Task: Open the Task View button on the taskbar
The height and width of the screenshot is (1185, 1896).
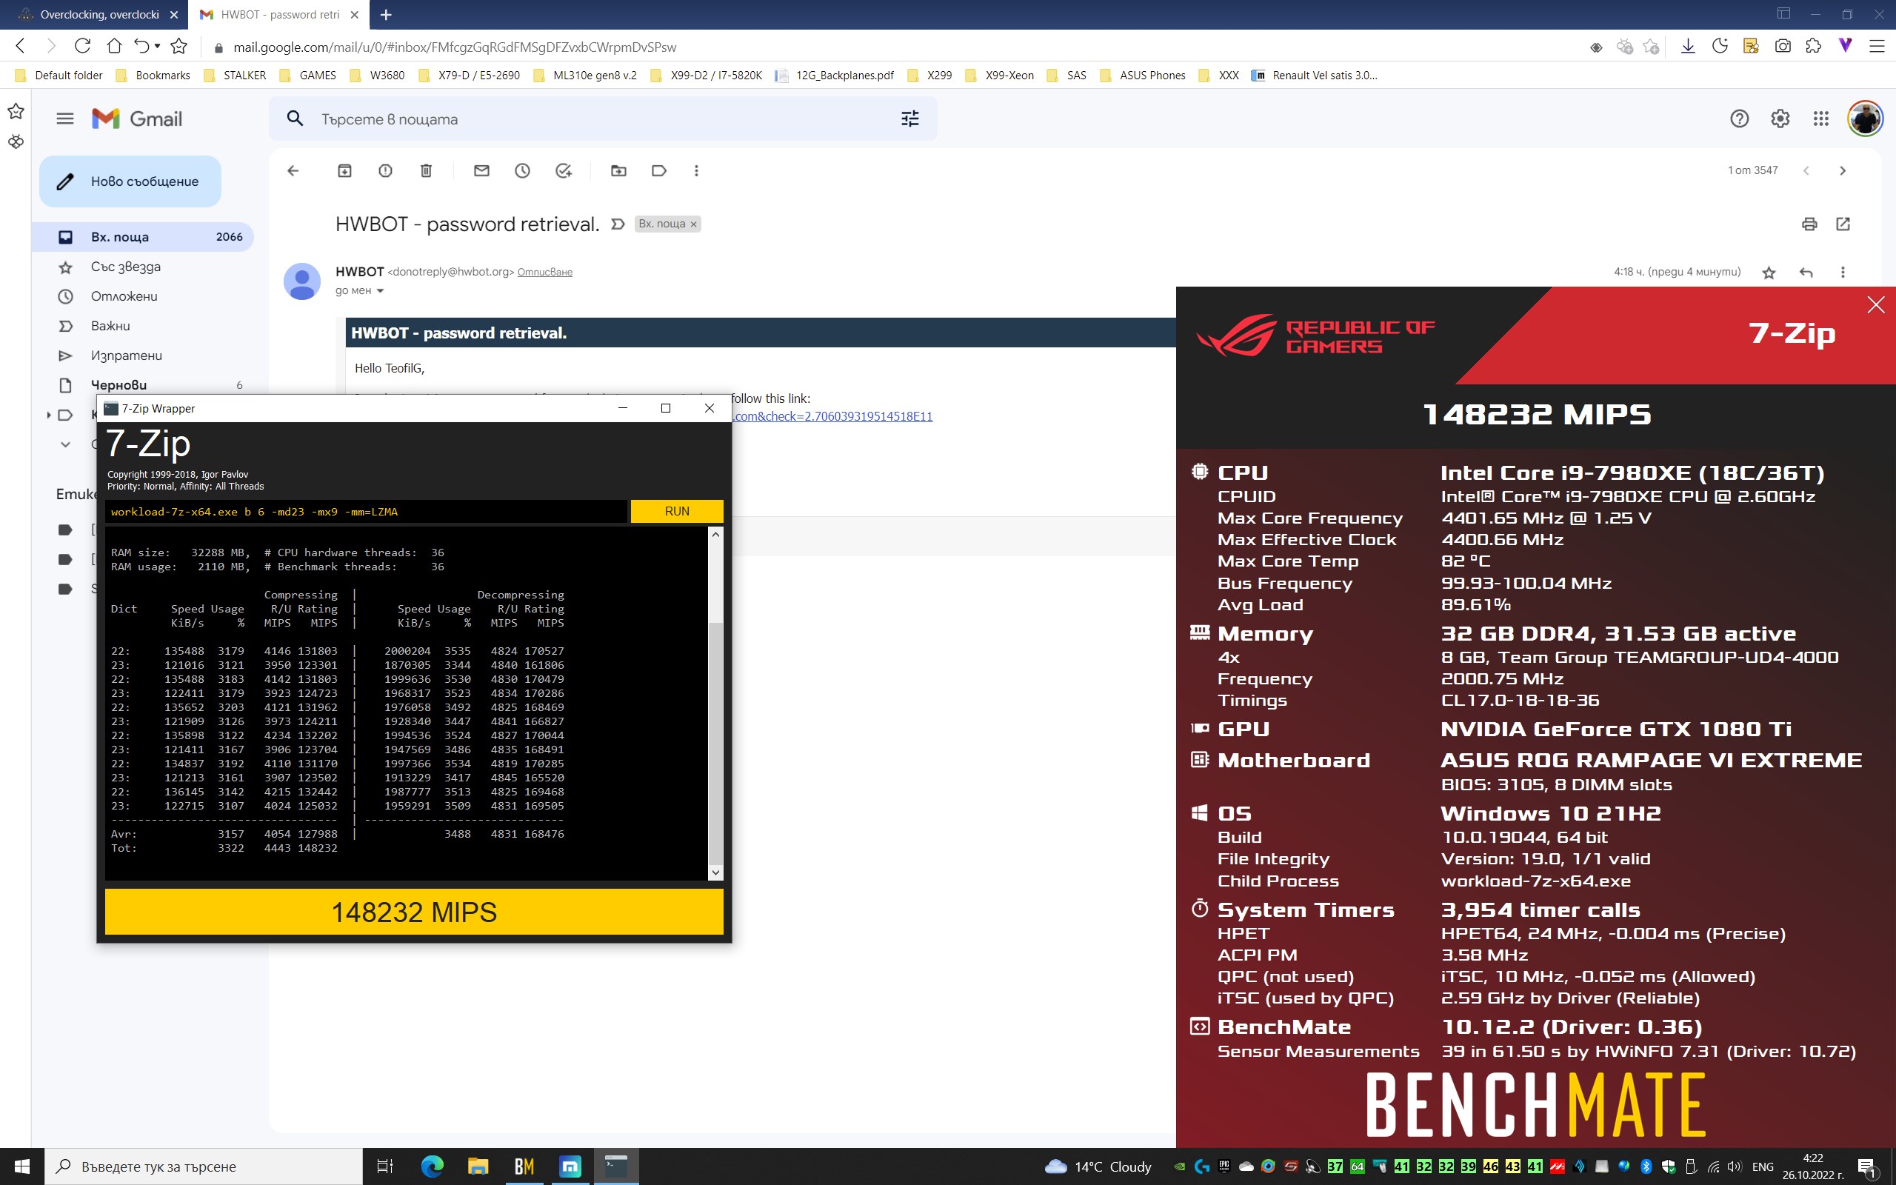Action: 384,1167
